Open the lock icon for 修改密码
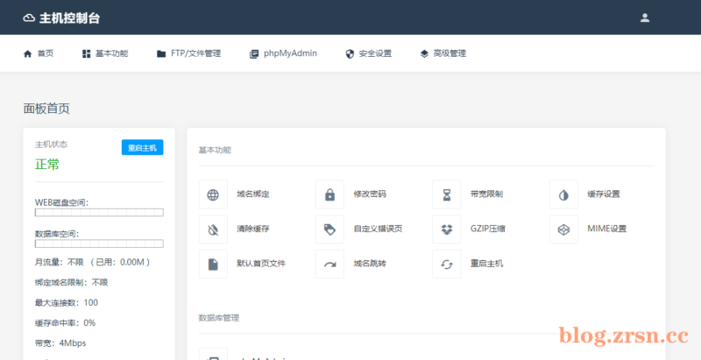Viewport: 701px width, 360px height. [329, 194]
